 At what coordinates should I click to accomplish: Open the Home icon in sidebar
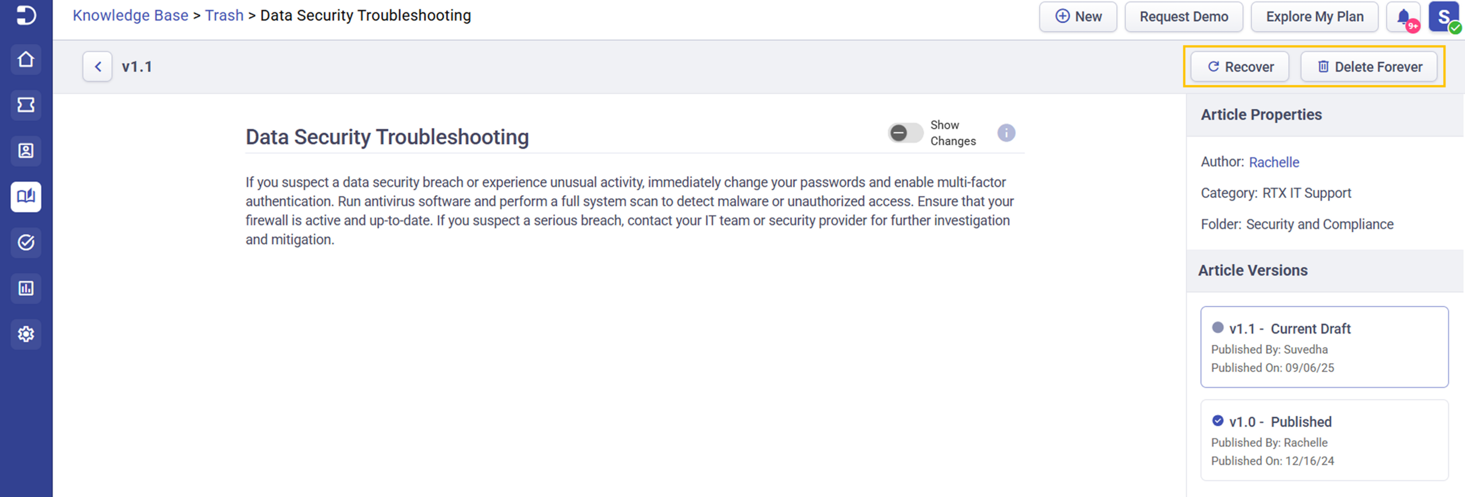tap(26, 59)
